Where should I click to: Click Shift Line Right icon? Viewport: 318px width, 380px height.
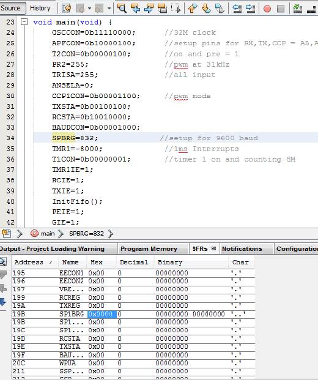[x=250, y=8]
